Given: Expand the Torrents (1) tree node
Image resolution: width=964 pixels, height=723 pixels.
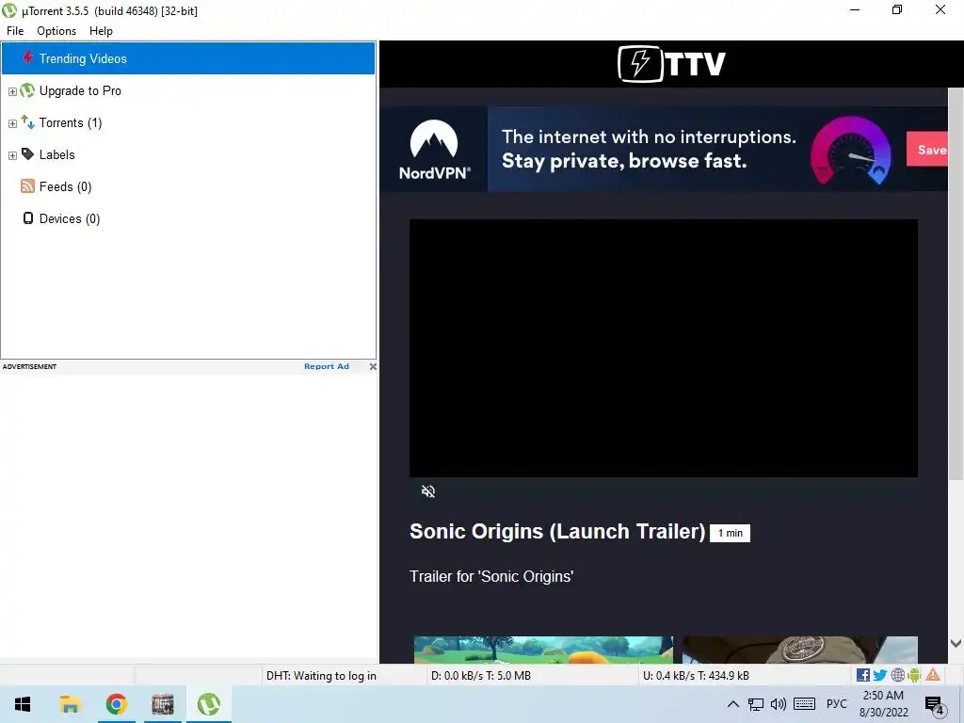Looking at the screenshot, I should tap(12, 123).
